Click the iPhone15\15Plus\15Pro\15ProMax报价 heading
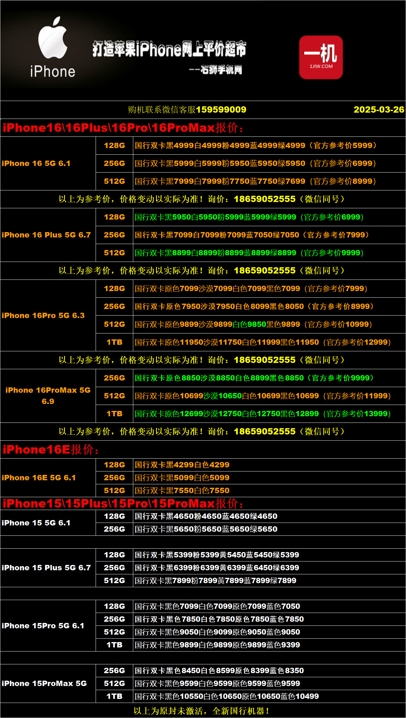The height and width of the screenshot is (718, 406). pos(123,503)
